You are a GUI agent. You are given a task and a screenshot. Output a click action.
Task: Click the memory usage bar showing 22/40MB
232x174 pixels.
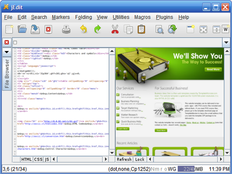click(x=190, y=169)
